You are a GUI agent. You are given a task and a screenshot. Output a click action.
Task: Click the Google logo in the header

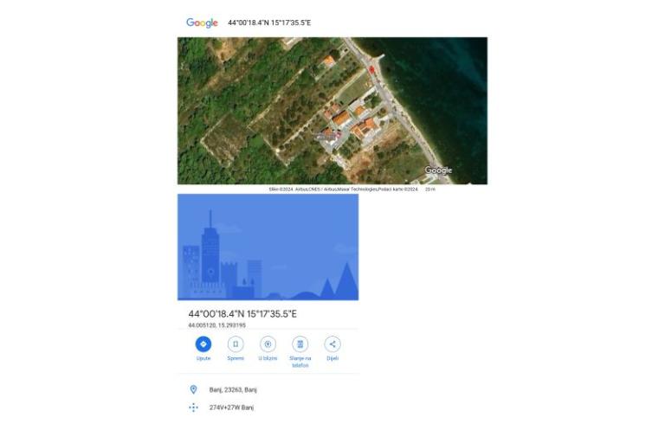click(x=202, y=22)
